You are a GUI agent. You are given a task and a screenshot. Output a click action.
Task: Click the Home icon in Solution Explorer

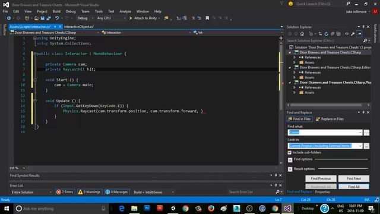click(302, 34)
